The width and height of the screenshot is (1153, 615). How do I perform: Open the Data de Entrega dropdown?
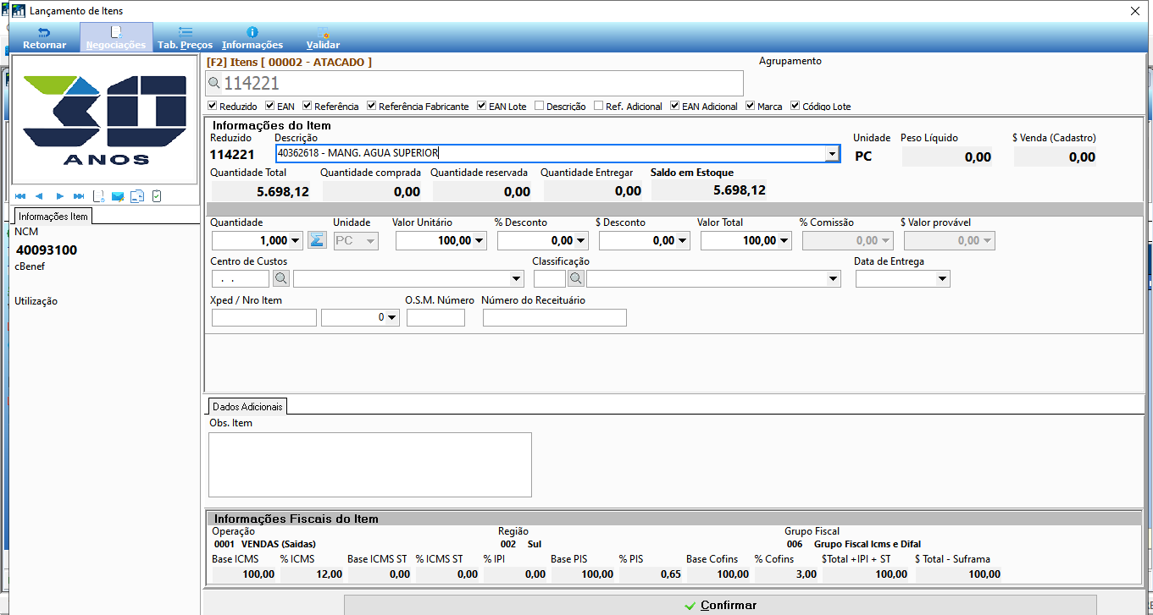(942, 279)
